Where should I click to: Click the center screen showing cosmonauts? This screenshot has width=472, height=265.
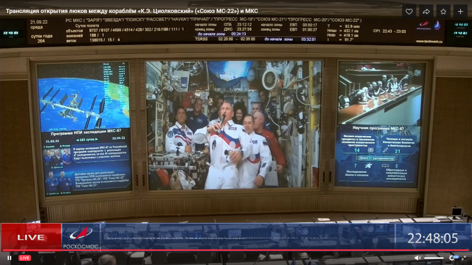234,124
